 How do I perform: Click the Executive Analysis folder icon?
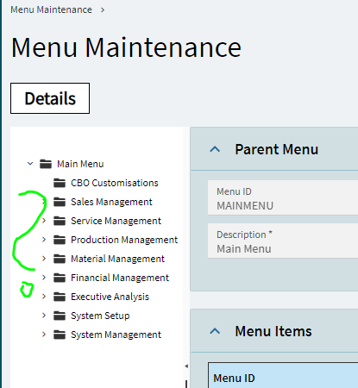pos(60,297)
